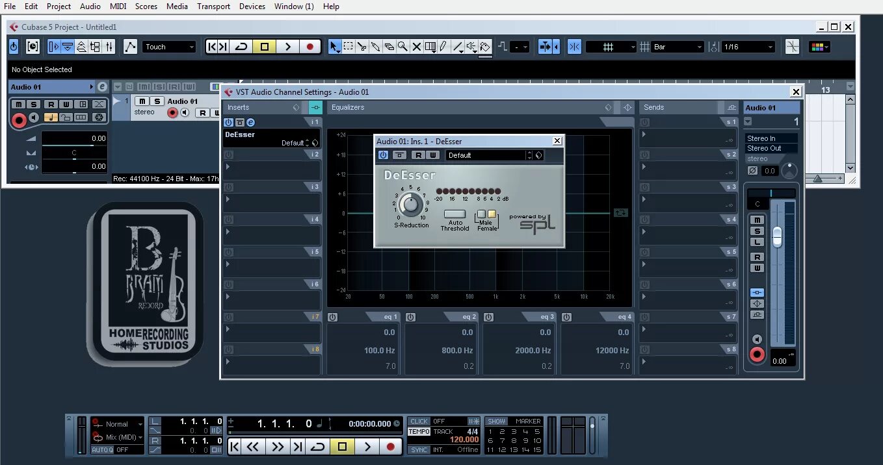Open the automation panel icon
Viewport: 883px width, 465px height.
pyautogui.click(x=131, y=47)
